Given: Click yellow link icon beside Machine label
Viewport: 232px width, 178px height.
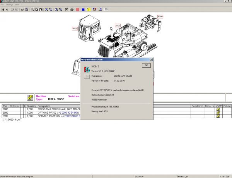Looking at the screenshot, I should pos(30,97).
